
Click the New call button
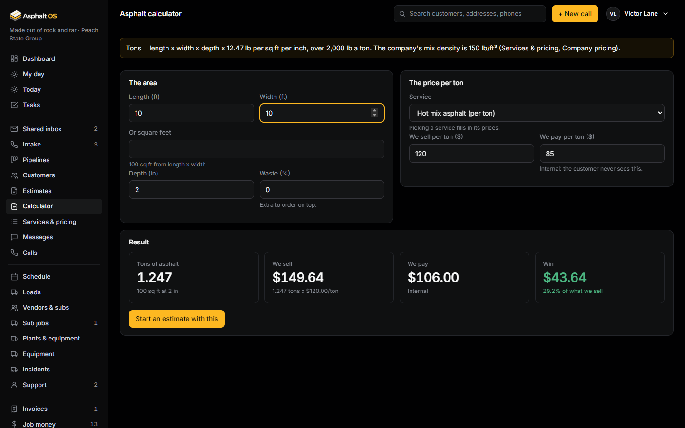575,14
